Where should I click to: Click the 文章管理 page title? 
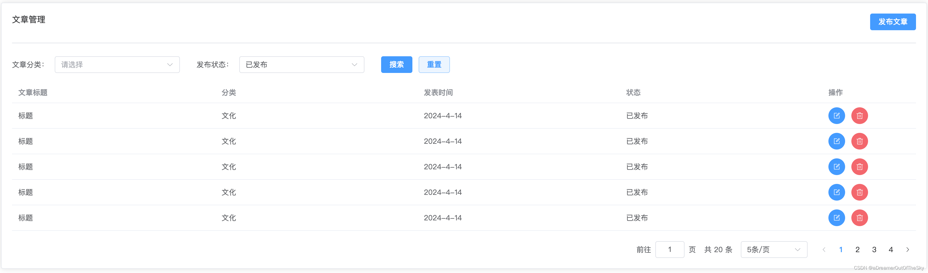click(28, 20)
